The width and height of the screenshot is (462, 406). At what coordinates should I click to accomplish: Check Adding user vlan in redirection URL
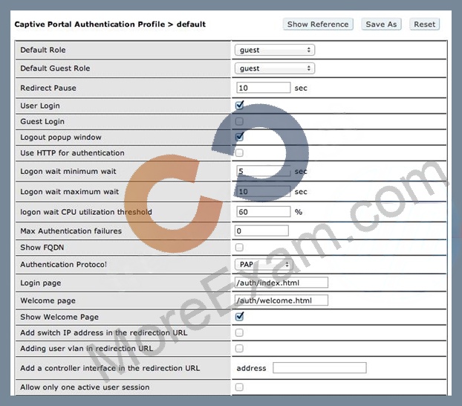[239, 349]
